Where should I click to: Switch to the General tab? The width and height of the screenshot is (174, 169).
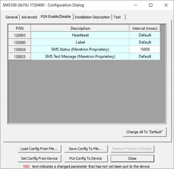click(12, 17)
